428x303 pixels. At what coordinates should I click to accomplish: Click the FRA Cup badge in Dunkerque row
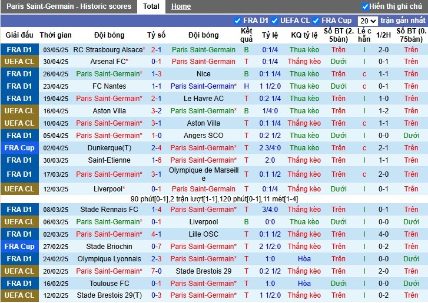click(19, 148)
